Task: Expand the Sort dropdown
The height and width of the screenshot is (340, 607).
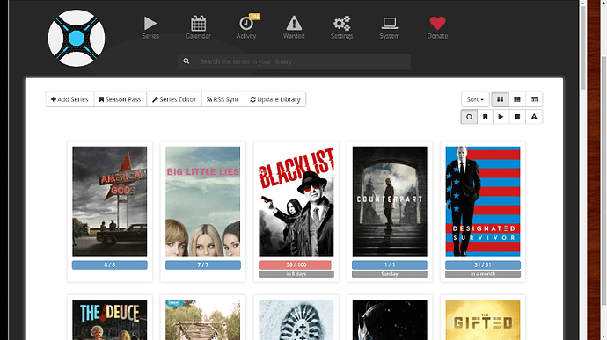Action: pos(475,99)
